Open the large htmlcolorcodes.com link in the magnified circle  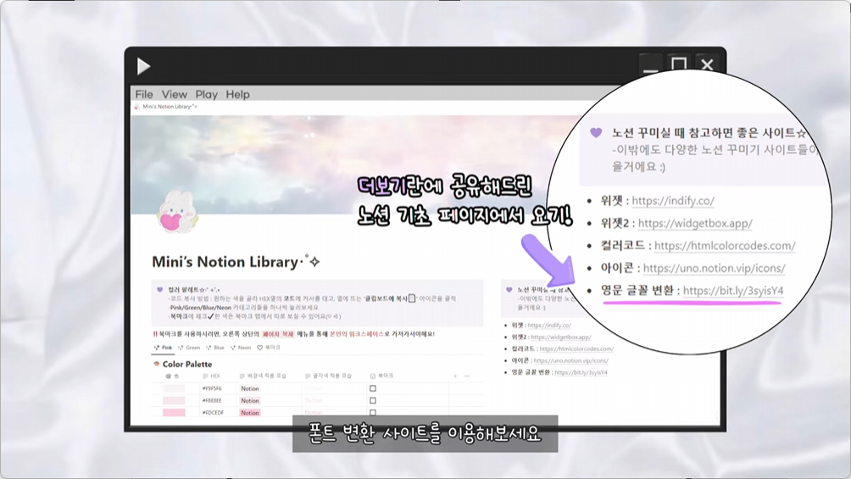click(x=725, y=246)
